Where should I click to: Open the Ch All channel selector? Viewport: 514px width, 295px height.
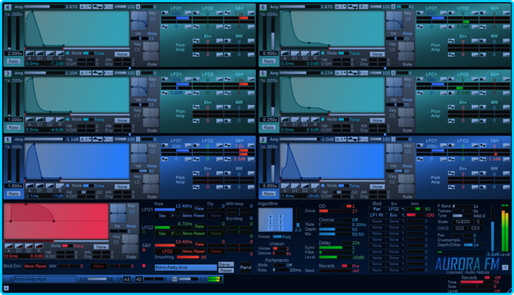click(x=127, y=279)
